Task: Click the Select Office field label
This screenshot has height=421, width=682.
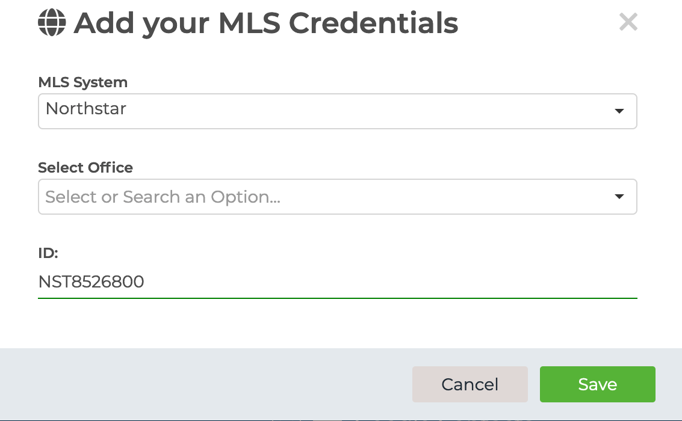Action: click(85, 167)
